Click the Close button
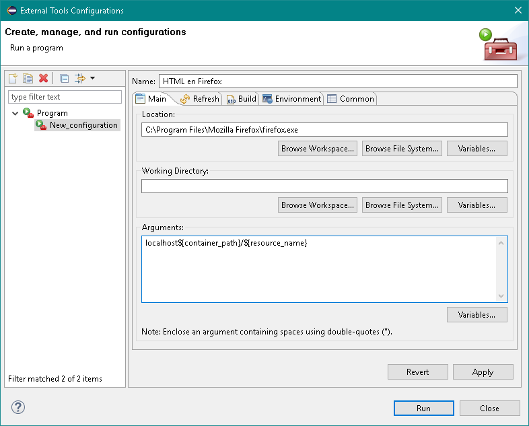 pos(489,408)
